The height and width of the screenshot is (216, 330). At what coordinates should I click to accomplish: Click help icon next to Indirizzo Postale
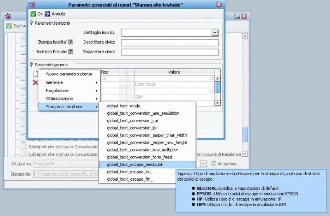[x=71, y=52]
